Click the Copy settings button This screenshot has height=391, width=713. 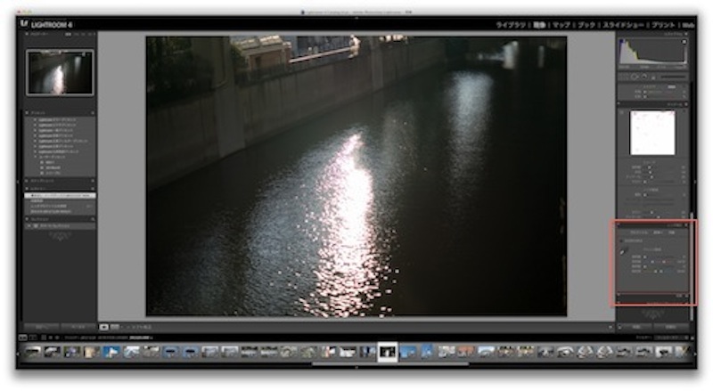click(x=40, y=327)
